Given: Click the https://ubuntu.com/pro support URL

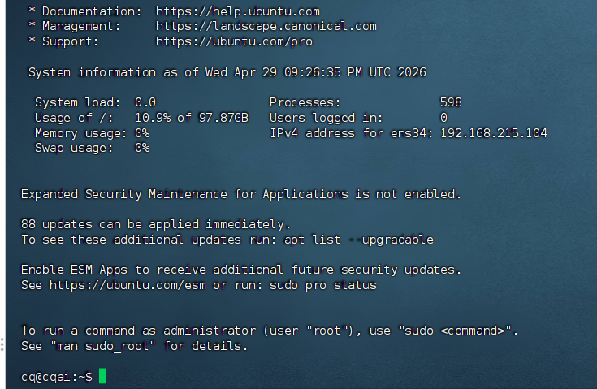Looking at the screenshot, I should click(234, 41).
